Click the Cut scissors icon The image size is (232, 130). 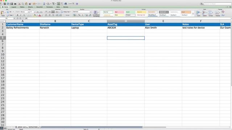click(19, 4)
